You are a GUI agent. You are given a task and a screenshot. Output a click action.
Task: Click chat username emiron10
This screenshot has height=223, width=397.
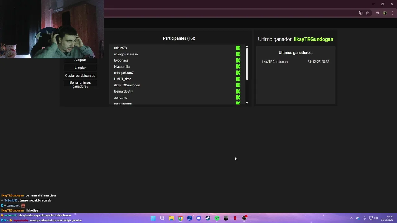[x=10, y=215]
